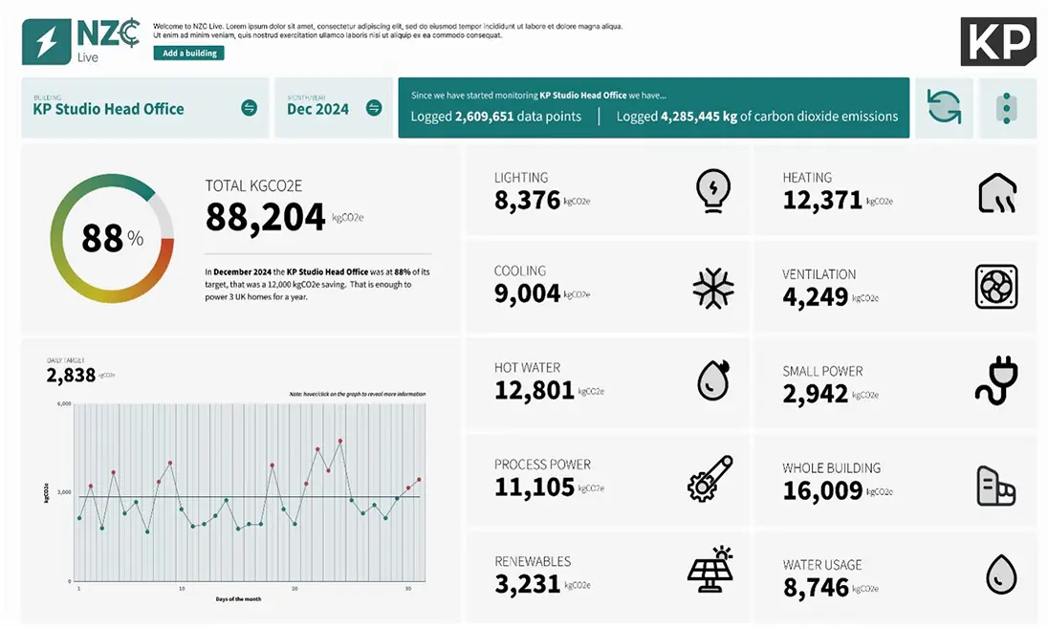The image size is (1048, 628).
Task: Click the Cooling snowflake icon
Action: [713, 289]
